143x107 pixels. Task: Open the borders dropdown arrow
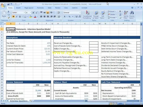tap(27, 17)
